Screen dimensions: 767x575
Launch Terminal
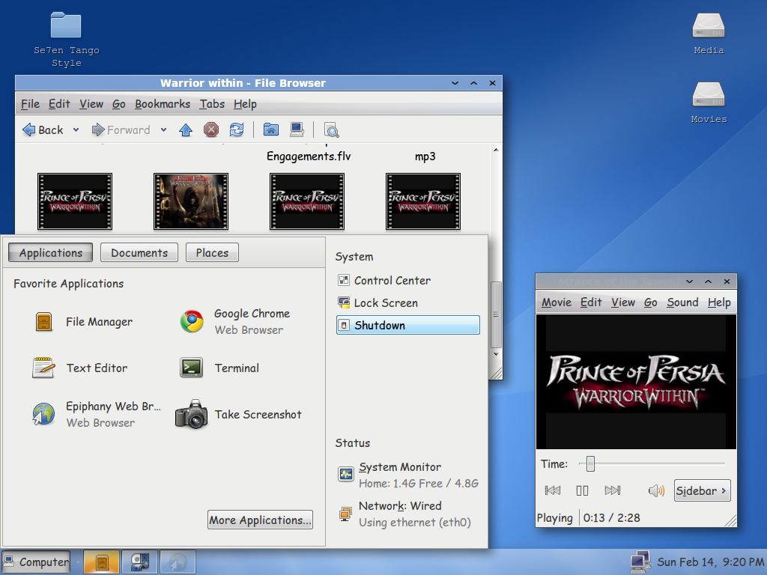[x=220, y=368]
